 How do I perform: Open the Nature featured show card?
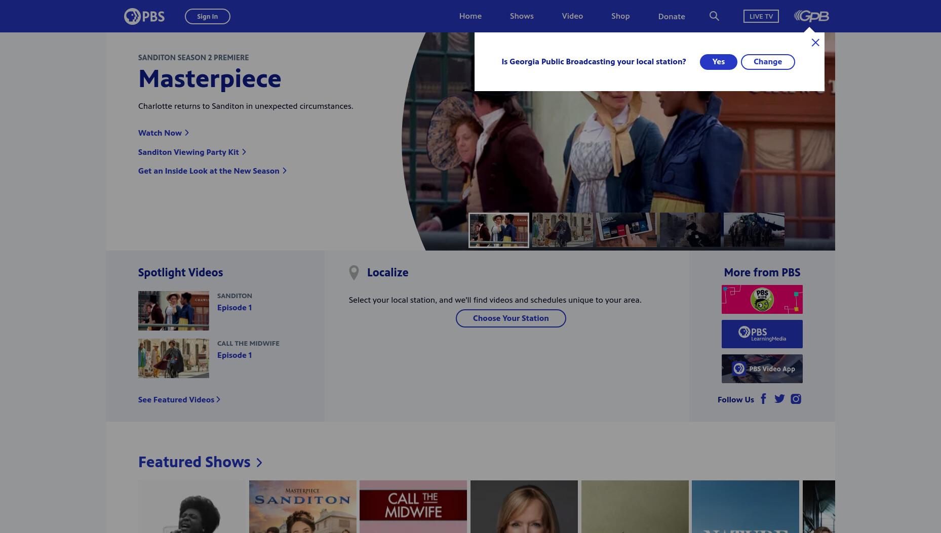coord(746,507)
